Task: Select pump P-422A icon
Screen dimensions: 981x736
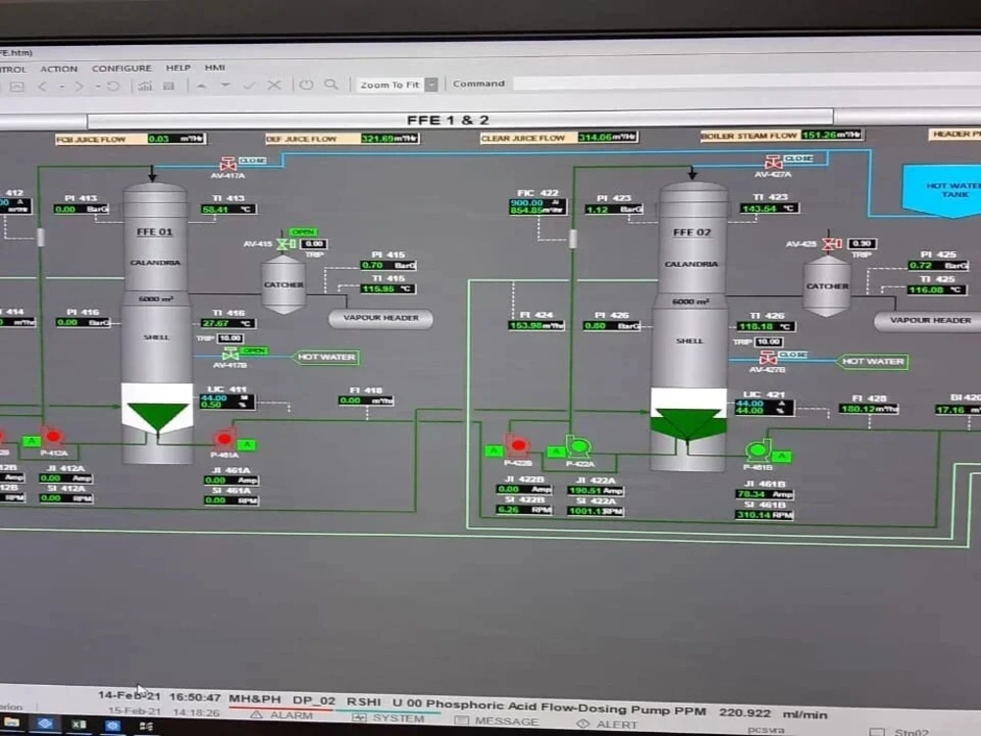Action: (x=579, y=447)
